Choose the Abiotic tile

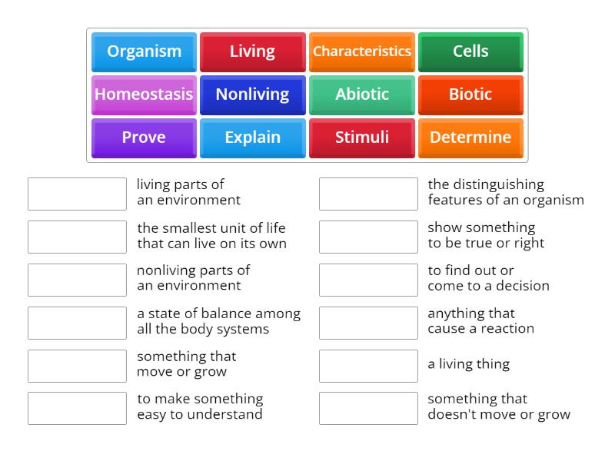tap(361, 95)
